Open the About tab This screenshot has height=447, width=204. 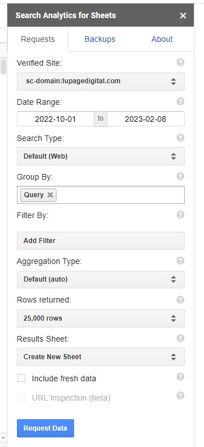(162, 39)
